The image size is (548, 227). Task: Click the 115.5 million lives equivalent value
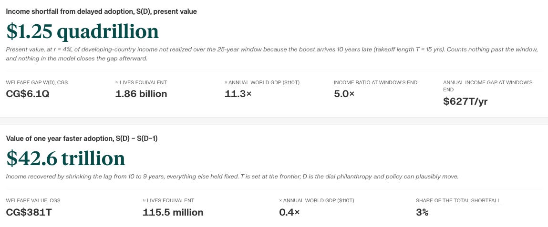coord(173,212)
